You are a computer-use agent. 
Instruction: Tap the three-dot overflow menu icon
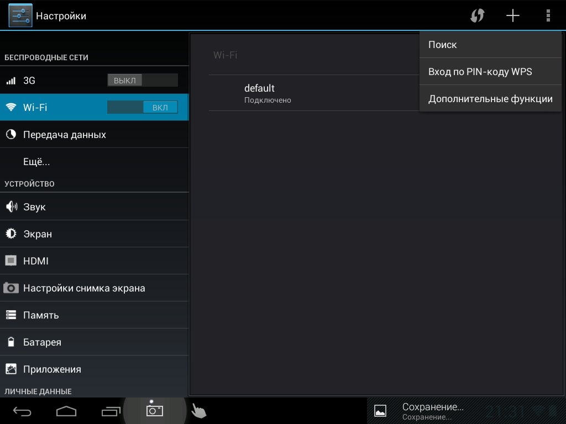coord(548,15)
